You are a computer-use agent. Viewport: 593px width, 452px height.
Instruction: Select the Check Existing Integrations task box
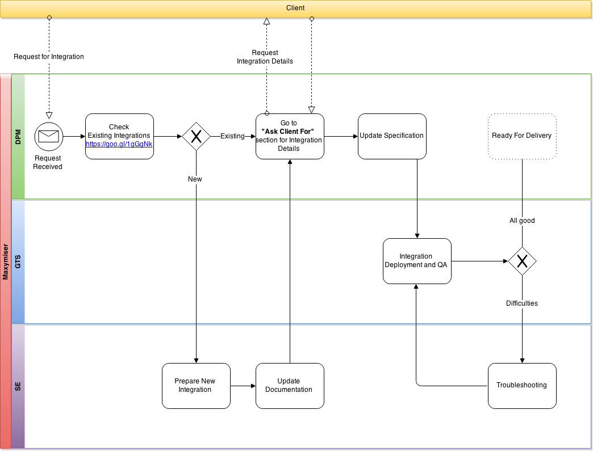point(119,136)
